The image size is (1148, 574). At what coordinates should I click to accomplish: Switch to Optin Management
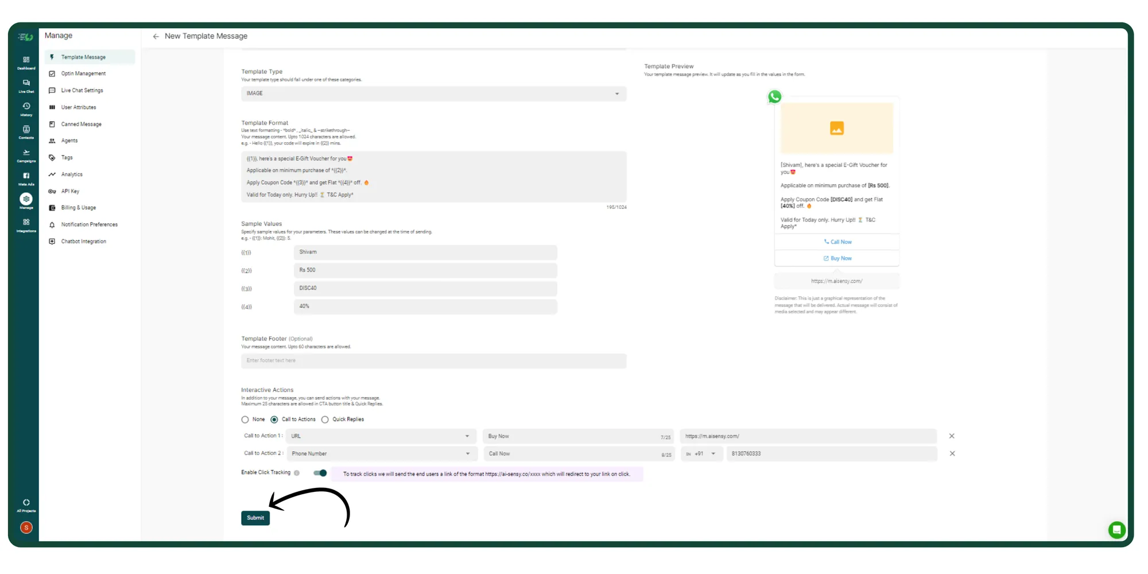point(83,73)
